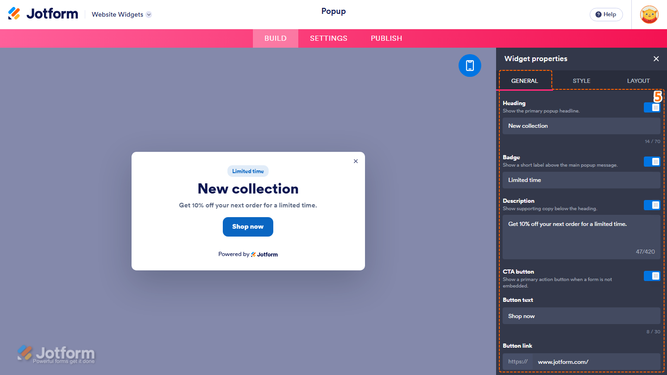Go to the SETTINGS tab
The height and width of the screenshot is (375, 667).
point(328,38)
